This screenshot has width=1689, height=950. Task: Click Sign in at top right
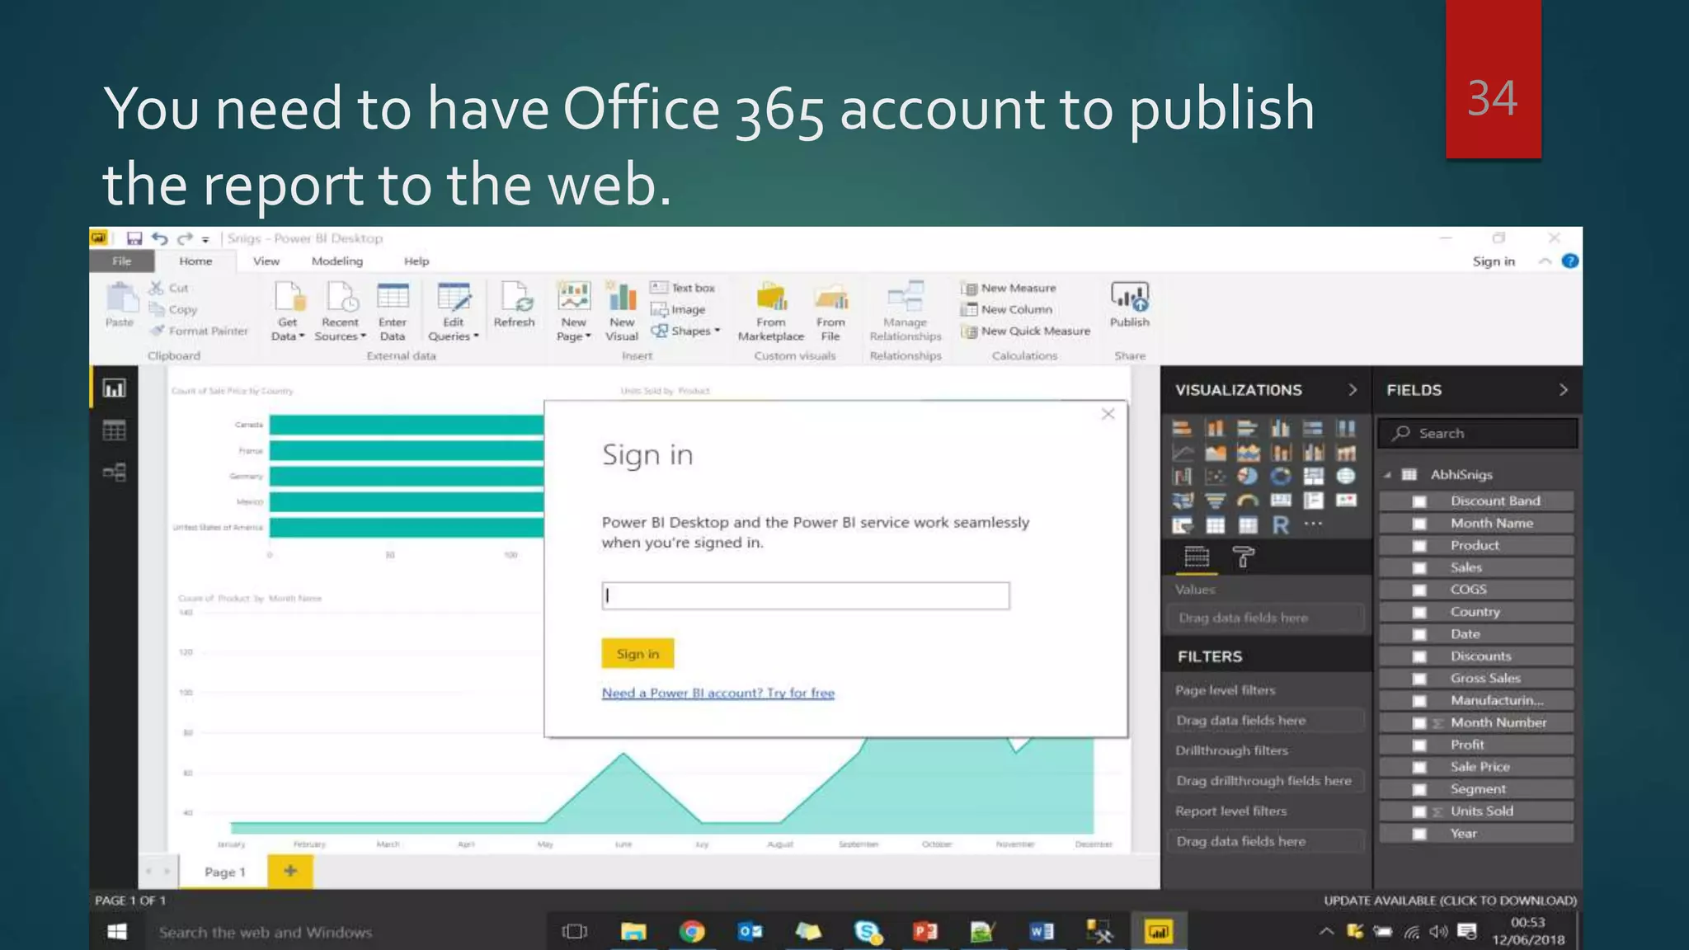point(1494,261)
